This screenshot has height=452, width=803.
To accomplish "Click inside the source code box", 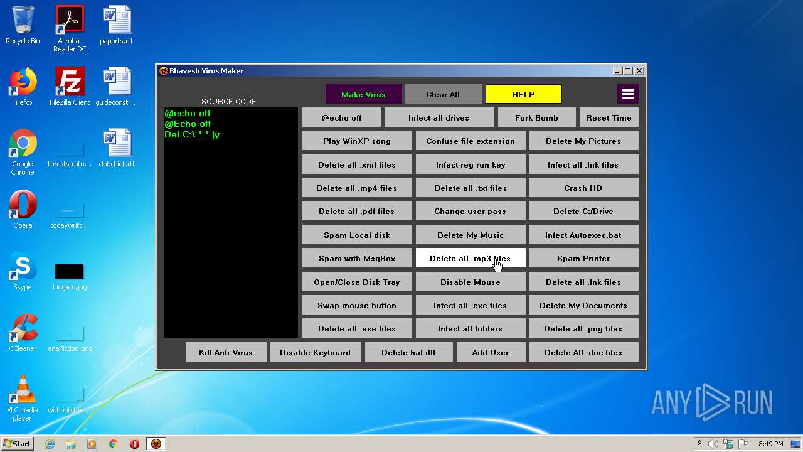I will (231, 222).
